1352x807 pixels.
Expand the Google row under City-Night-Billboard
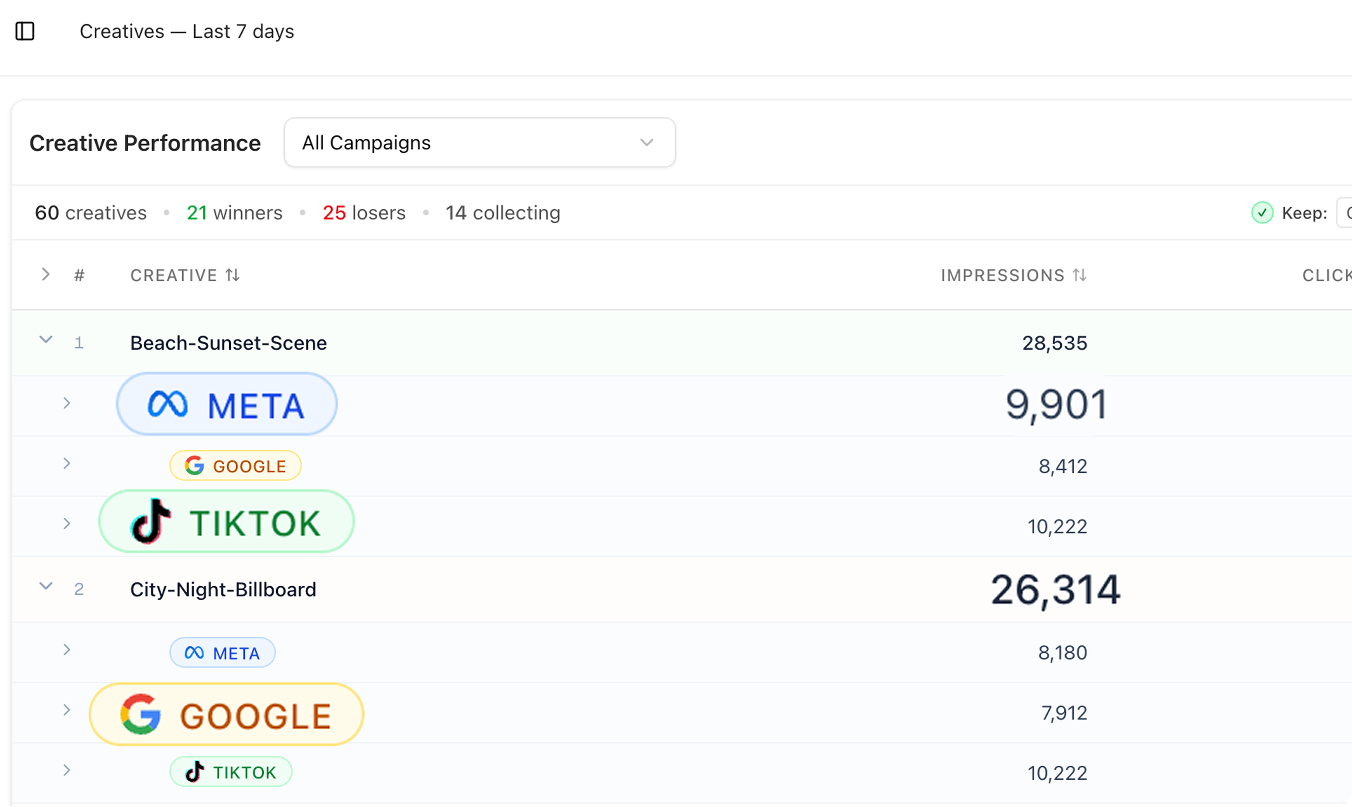tap(66, 710)
